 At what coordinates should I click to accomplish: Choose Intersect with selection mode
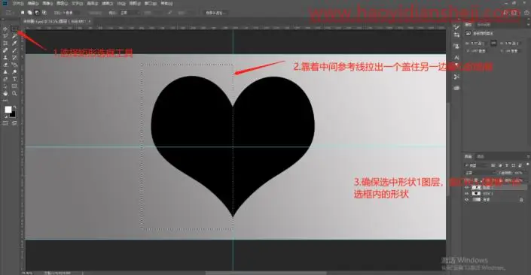click(x=44, y=13)
